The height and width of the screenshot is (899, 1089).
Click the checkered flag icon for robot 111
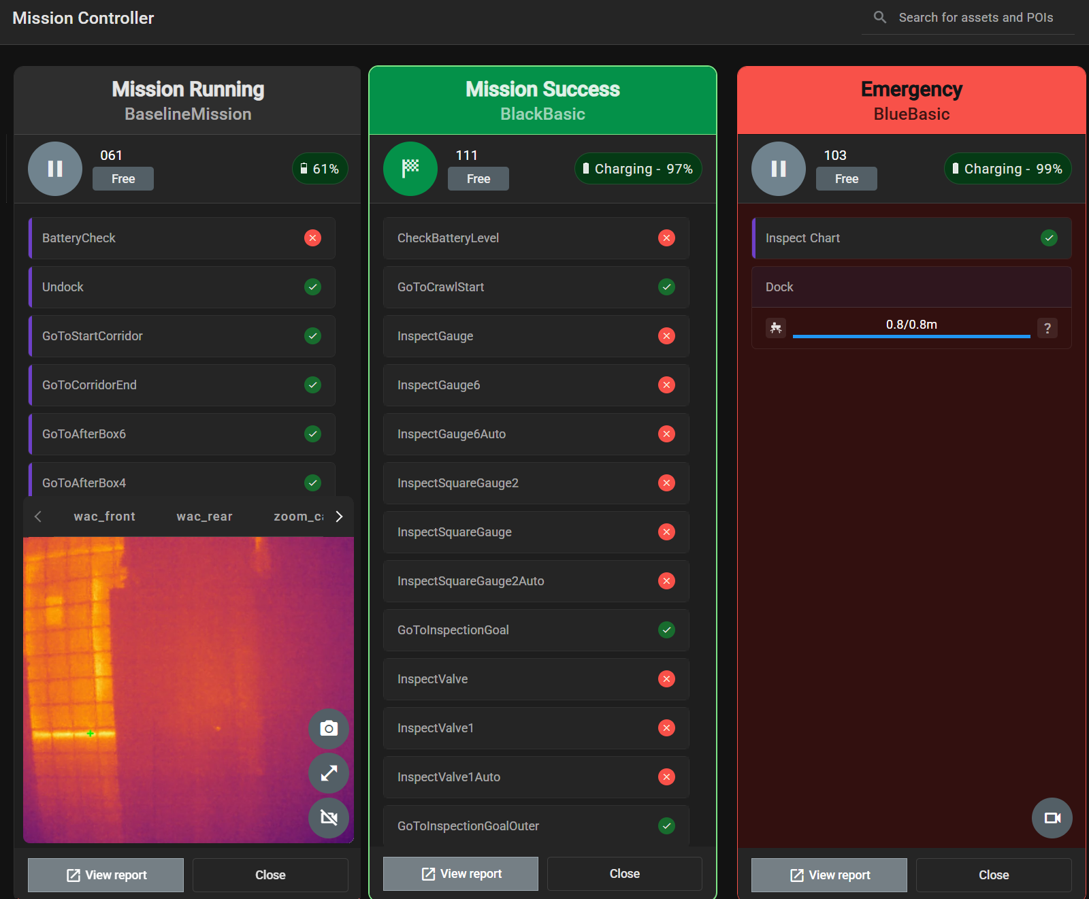[x=410, y=169]
